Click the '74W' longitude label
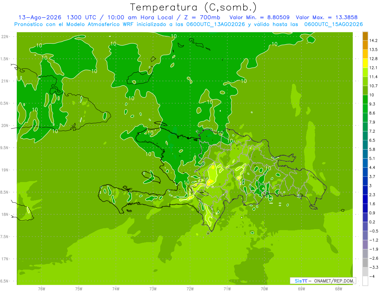This screenshot has height=293, width=380. 116,289
